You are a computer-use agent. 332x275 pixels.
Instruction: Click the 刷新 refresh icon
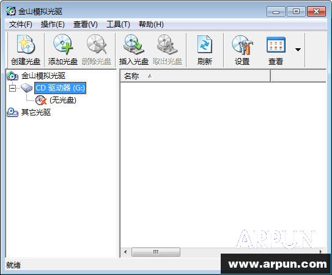[x=205, y=44]
